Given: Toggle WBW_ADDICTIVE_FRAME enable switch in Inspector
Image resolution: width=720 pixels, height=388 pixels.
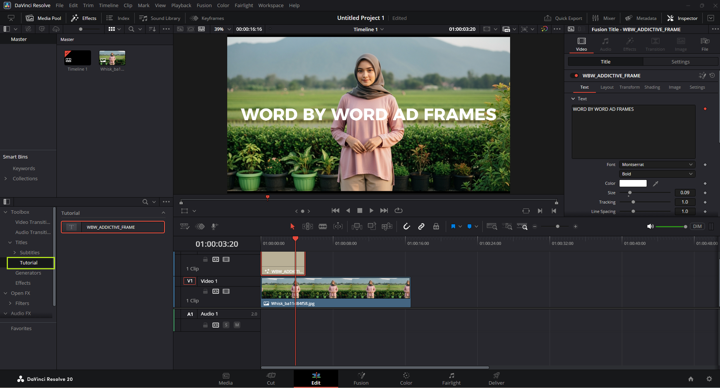Looking at the screenshot, I should 574,75.
